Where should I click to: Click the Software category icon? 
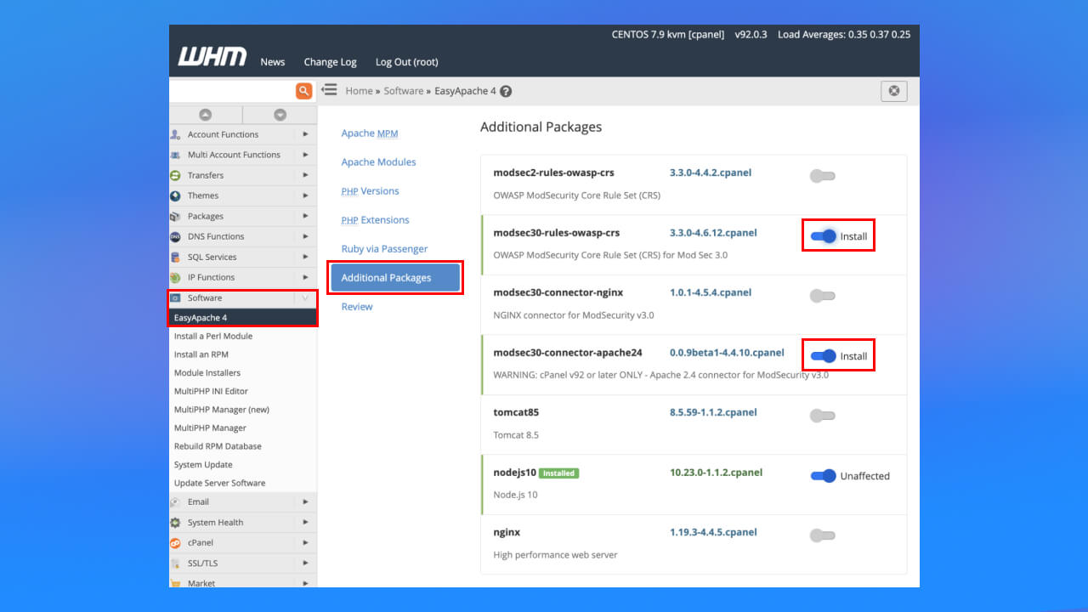tap(176, 297)
